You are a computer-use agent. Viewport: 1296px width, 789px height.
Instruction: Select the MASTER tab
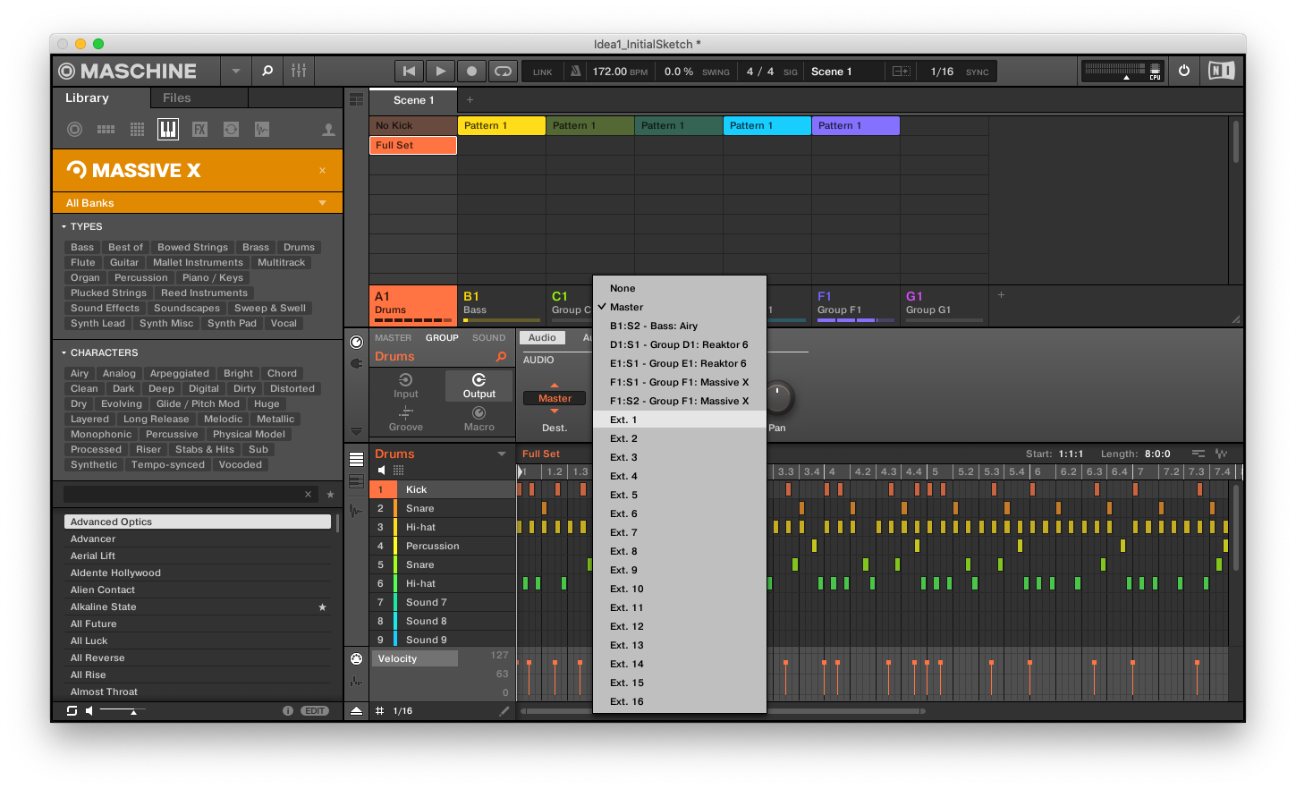click(x=393, y=338)
